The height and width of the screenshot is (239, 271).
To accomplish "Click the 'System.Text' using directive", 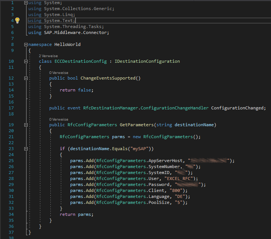I will pyautogui.click(x=58, y=21).
